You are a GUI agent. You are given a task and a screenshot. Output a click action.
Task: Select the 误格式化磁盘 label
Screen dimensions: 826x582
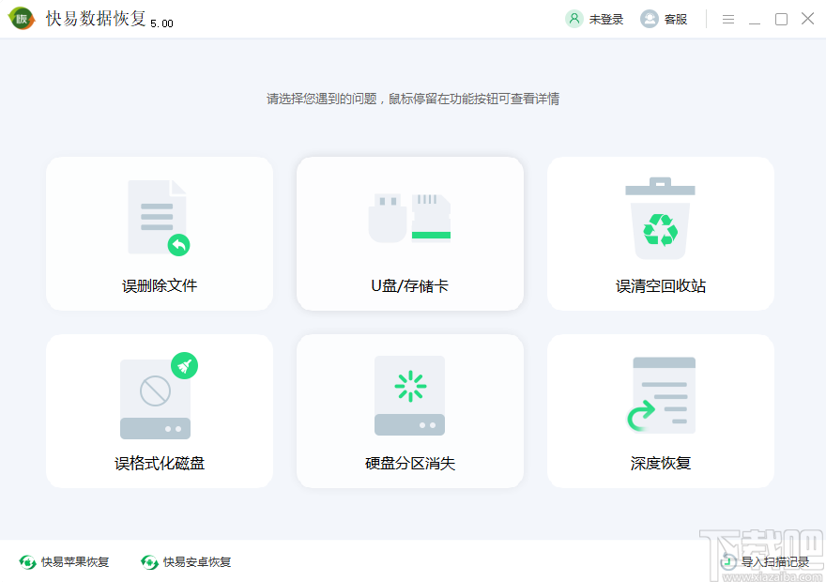[160, 464]
